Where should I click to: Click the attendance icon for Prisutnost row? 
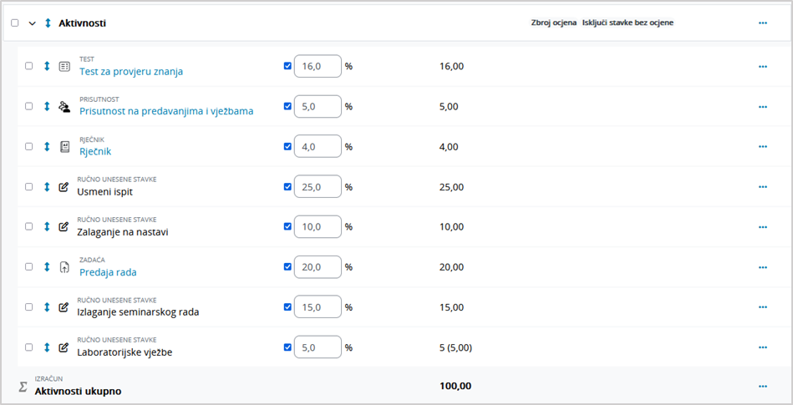[x=64, y=106]
